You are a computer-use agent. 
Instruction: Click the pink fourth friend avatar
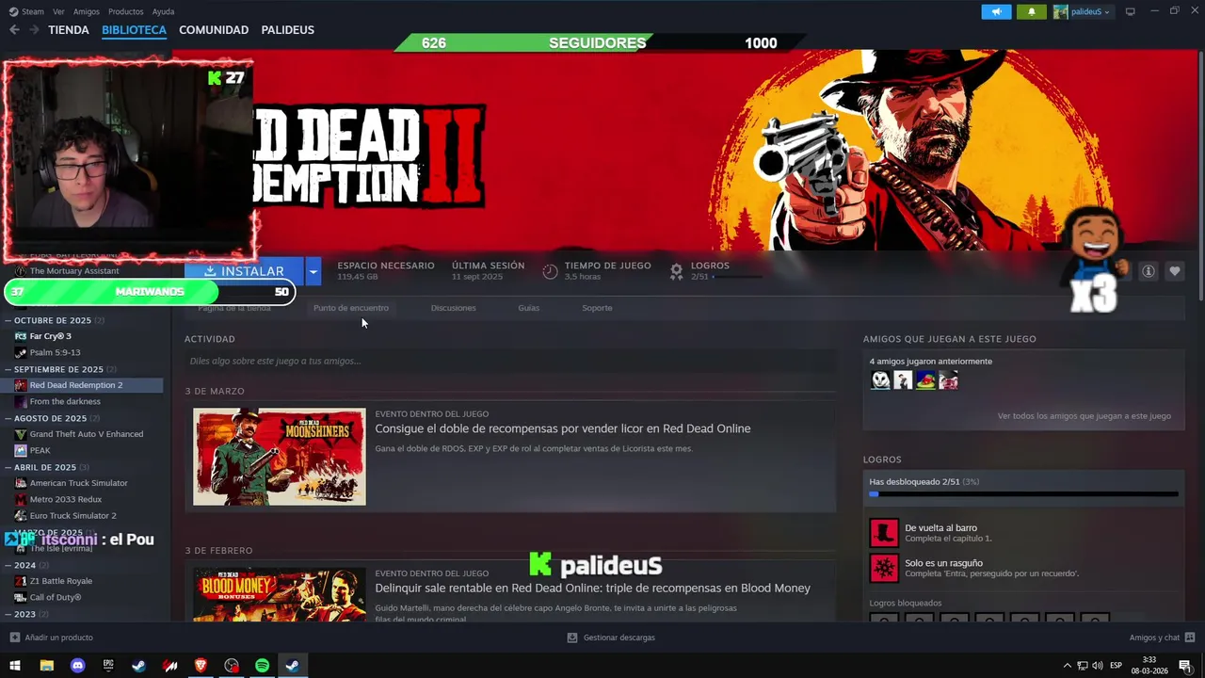point(948,379)
